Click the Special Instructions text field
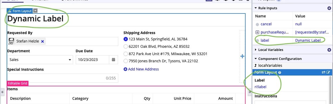Screen dimensions: 333x104 point(63,78)
